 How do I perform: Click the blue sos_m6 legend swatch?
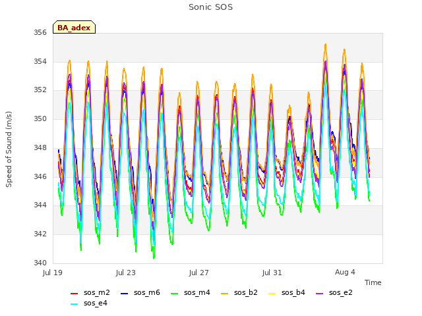(x=124, y=294)
